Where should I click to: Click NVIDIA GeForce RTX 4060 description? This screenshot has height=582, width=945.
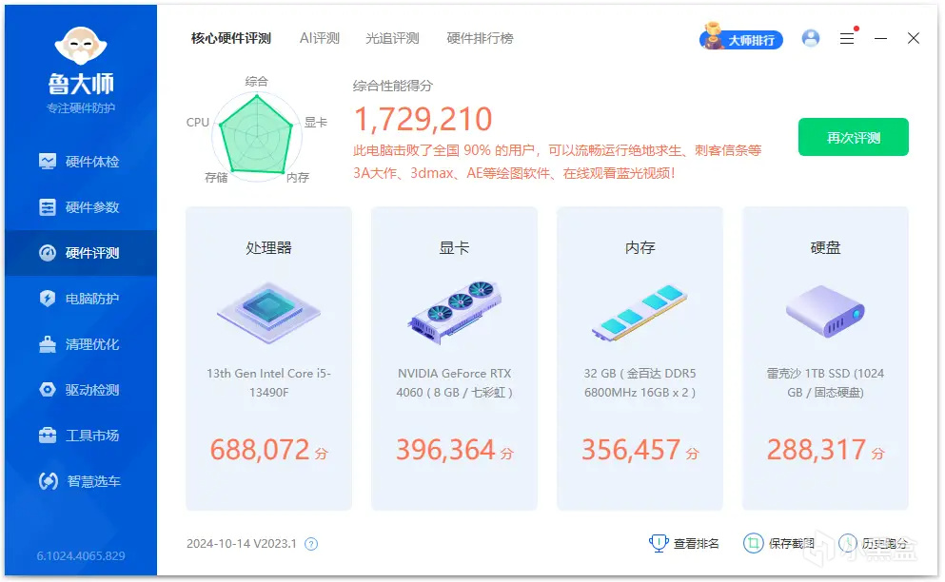(455, 382)
